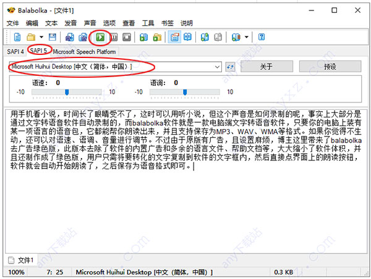Expand the open file dropdown arrow
The width and height of the screenshot is (371, 279).
point(41,37)
